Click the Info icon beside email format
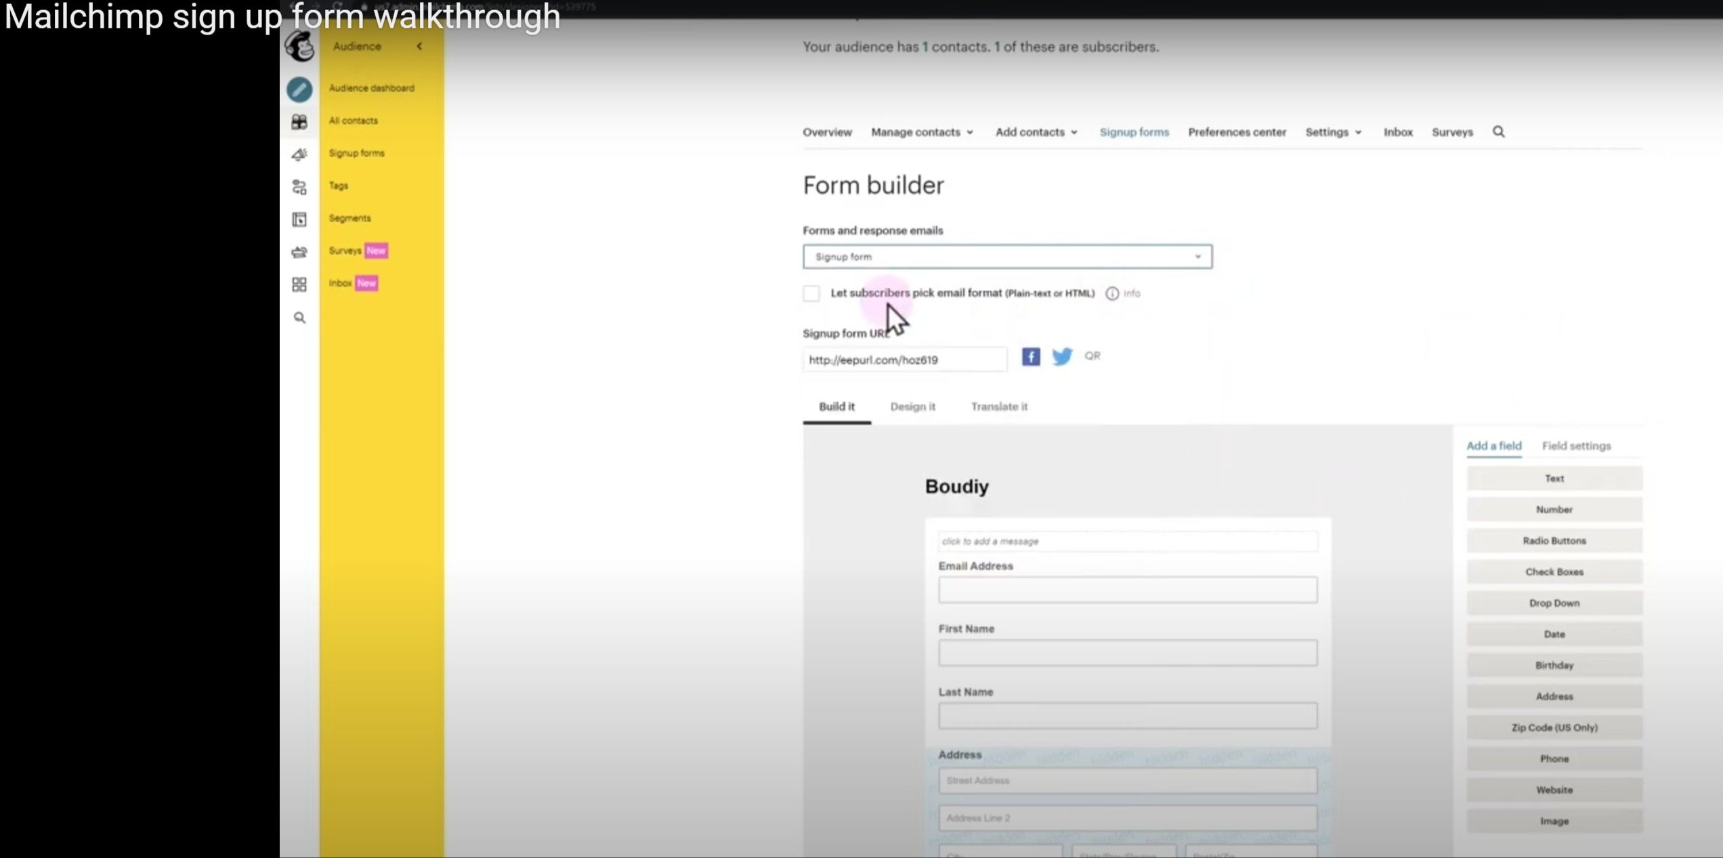Screen dimensions: 1723x858 click(x=1112, y=293)
